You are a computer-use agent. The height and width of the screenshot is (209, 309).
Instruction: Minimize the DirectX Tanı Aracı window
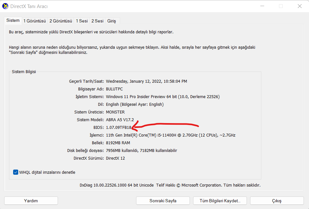click(262, 6)
